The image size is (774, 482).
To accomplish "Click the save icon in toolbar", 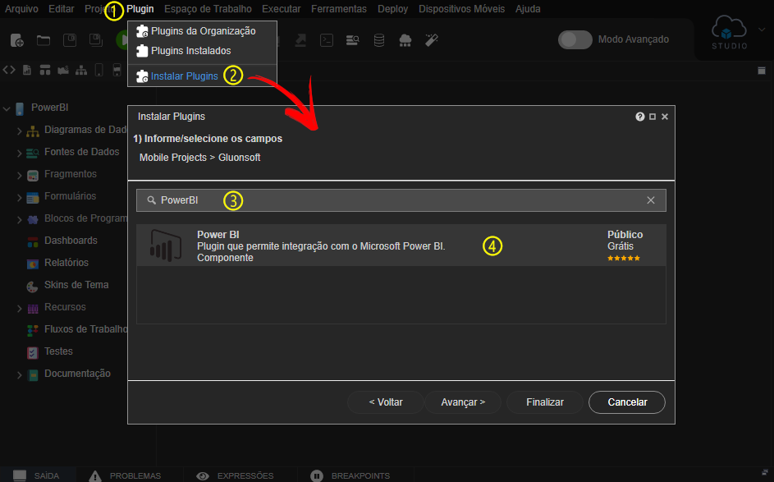I will (70, 40).
